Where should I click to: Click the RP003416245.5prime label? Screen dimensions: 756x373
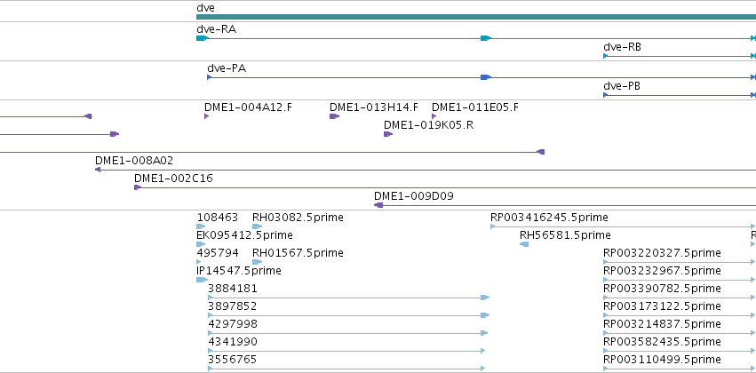[x=549, y=218]
